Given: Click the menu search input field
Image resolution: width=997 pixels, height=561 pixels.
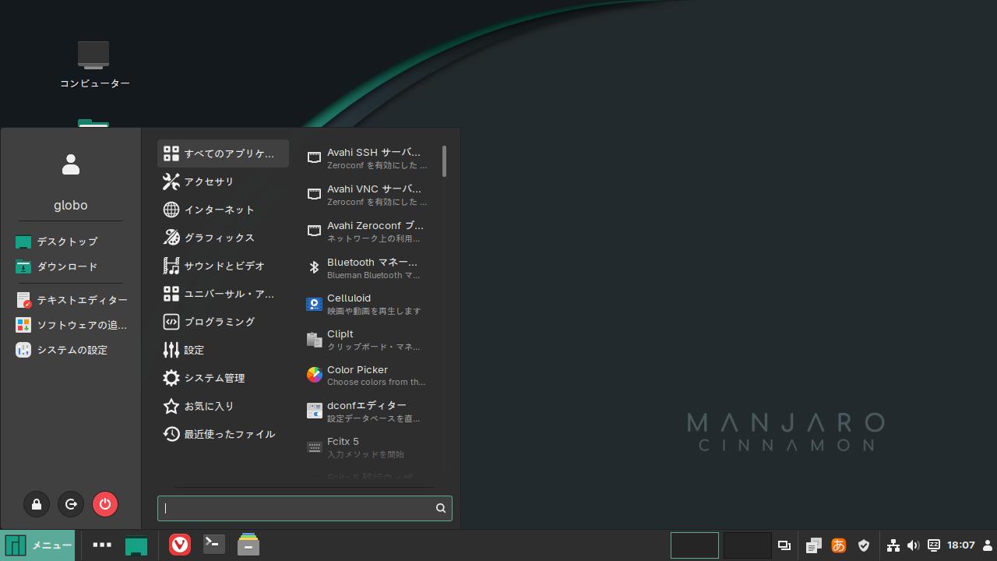Looking at the screenshot, I should pos(298,508).
